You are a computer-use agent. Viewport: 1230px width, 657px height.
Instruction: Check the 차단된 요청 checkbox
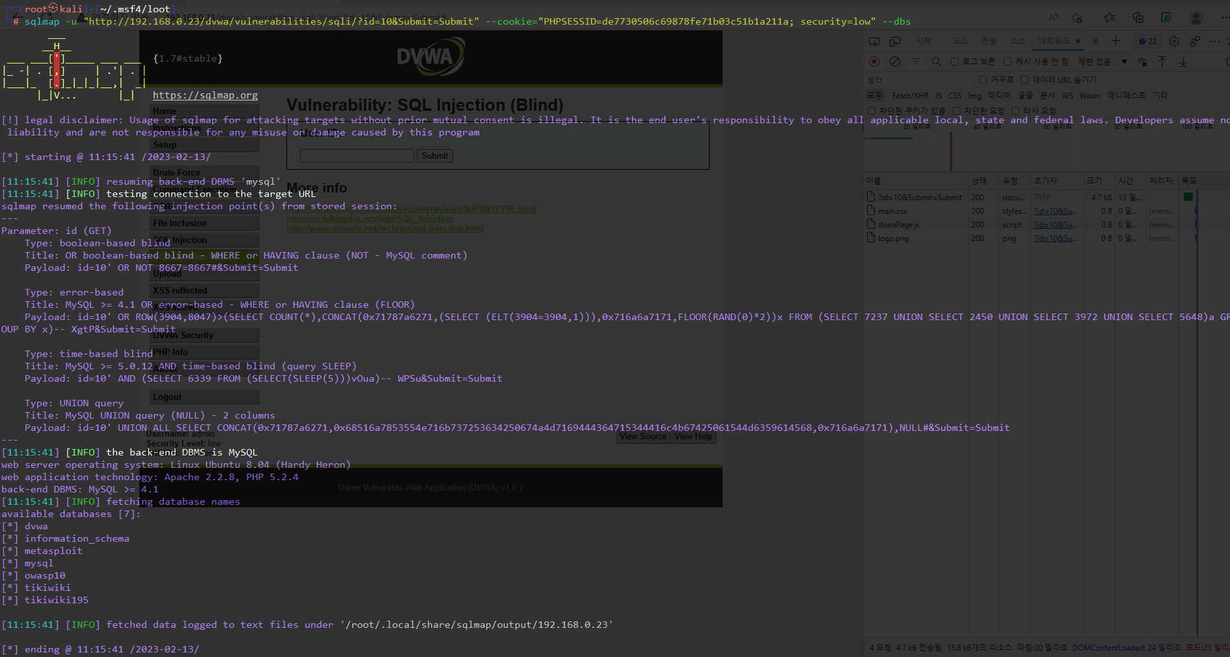(957, 111)
